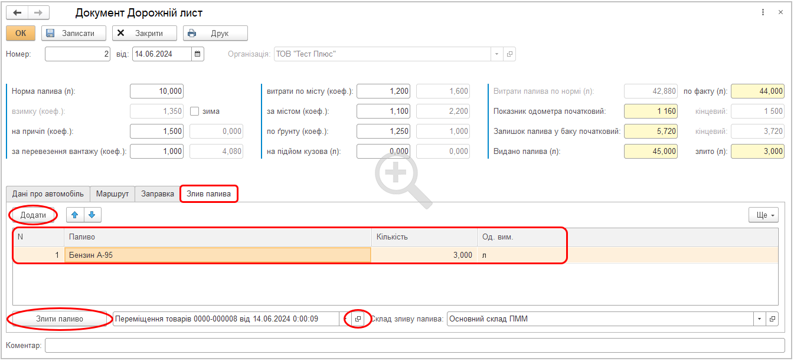
Task: Select the Бензин А-95 cell
Action: click(217, 255)
